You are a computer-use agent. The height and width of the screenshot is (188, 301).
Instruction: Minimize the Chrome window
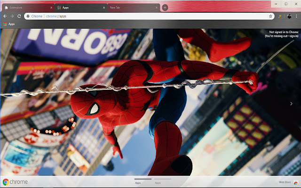[276, 4]
